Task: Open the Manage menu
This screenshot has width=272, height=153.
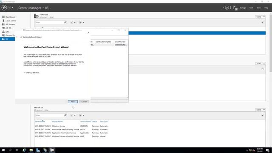Action: [x=243, y=8]
